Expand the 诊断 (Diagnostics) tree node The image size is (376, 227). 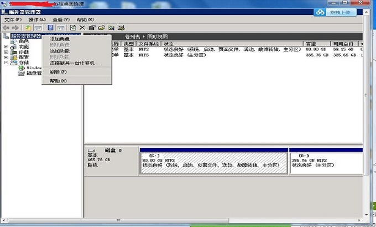pos(6,52)
